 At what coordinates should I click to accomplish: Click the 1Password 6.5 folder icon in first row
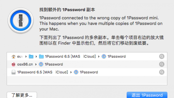point(41,56)
